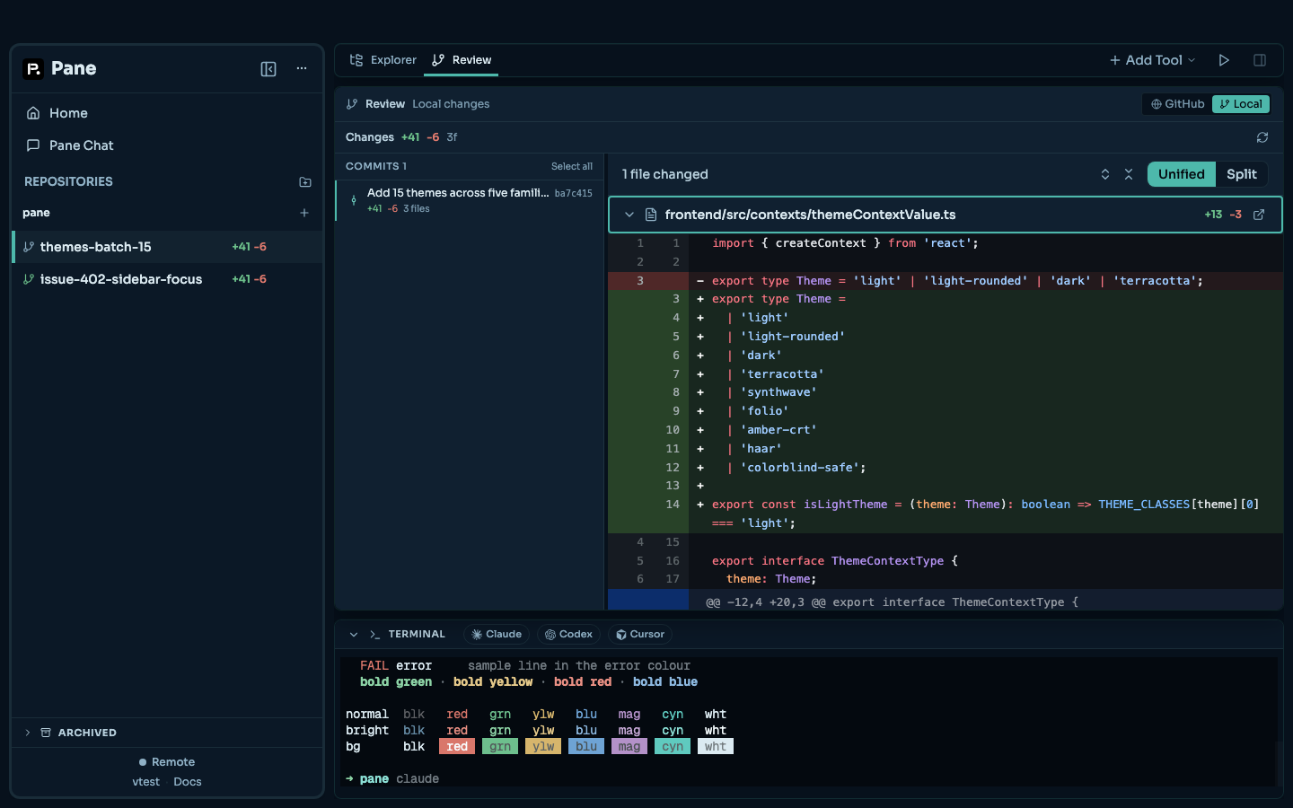Open the vtest link
Viewport: 1293px width, 808px height.
pyautogui.click(x=146, y=782)
